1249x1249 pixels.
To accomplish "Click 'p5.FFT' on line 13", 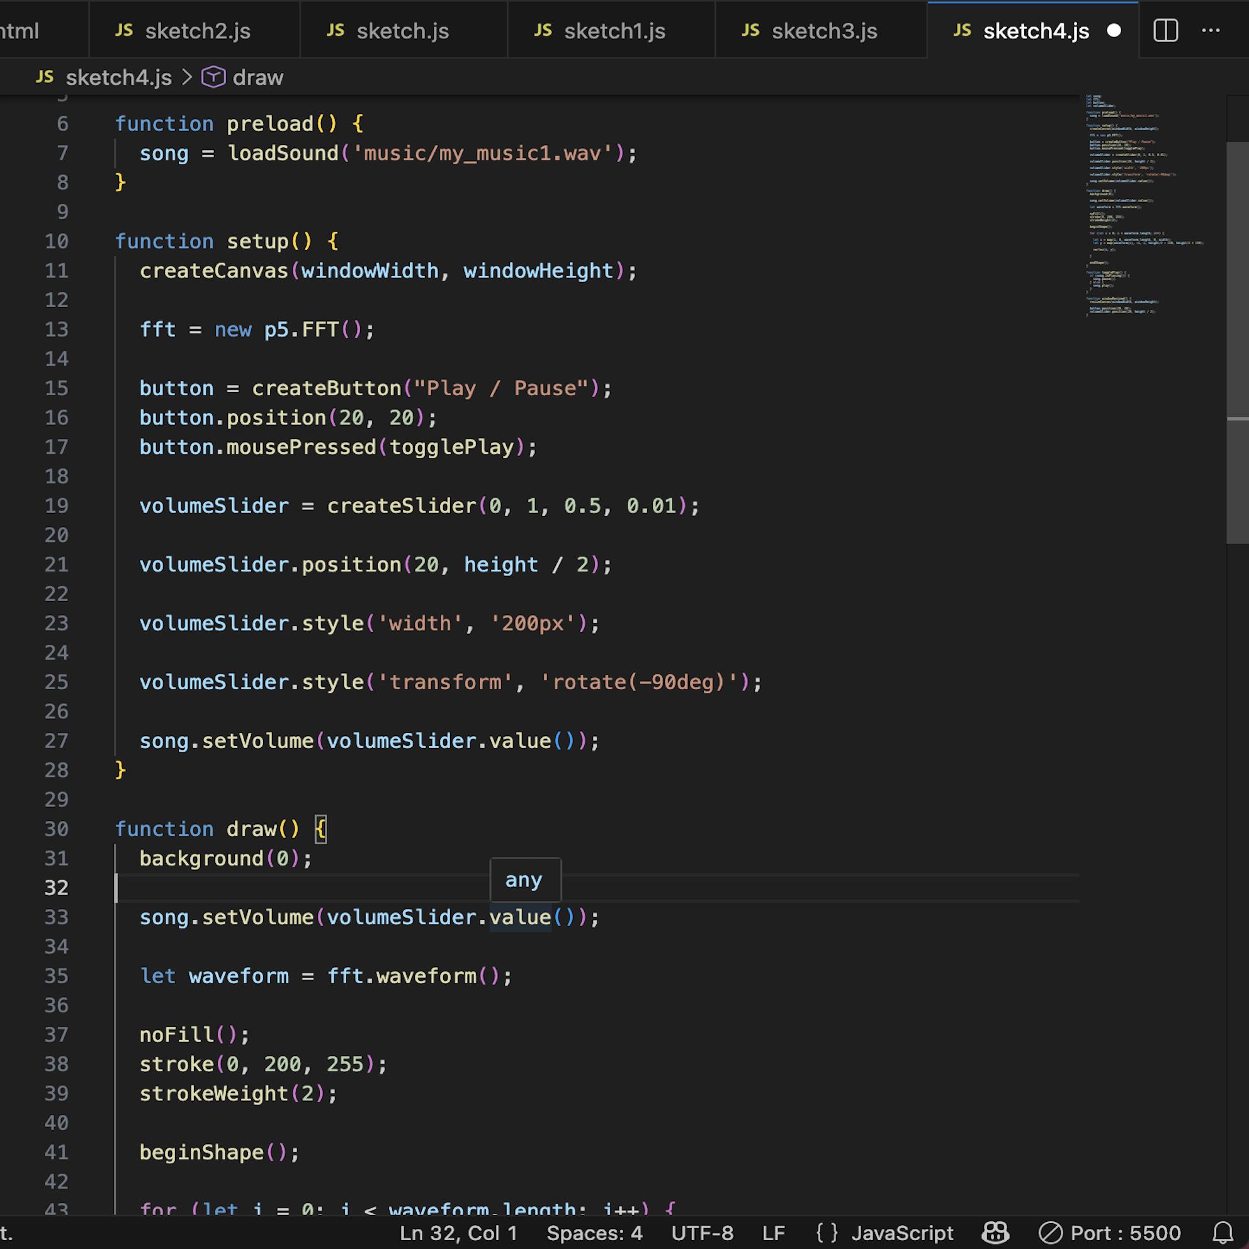I will click(302, 329).
